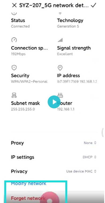105x203 pixels.
Task: Select the IP settings row label
Action: coord(22,157)
